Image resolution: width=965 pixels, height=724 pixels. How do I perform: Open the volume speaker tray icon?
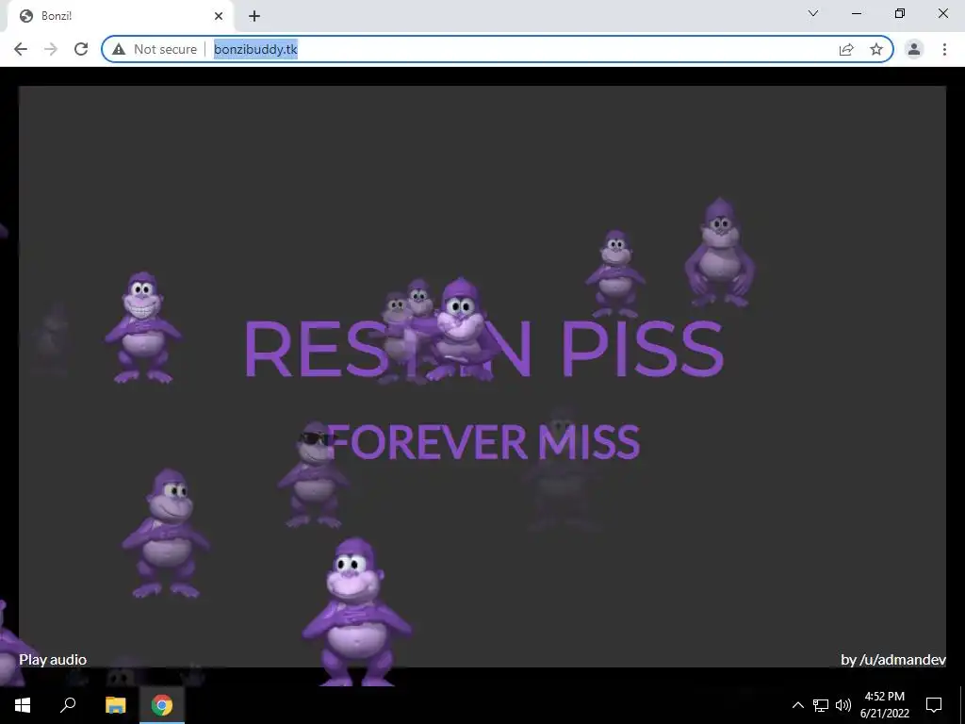tap(843, 705)
